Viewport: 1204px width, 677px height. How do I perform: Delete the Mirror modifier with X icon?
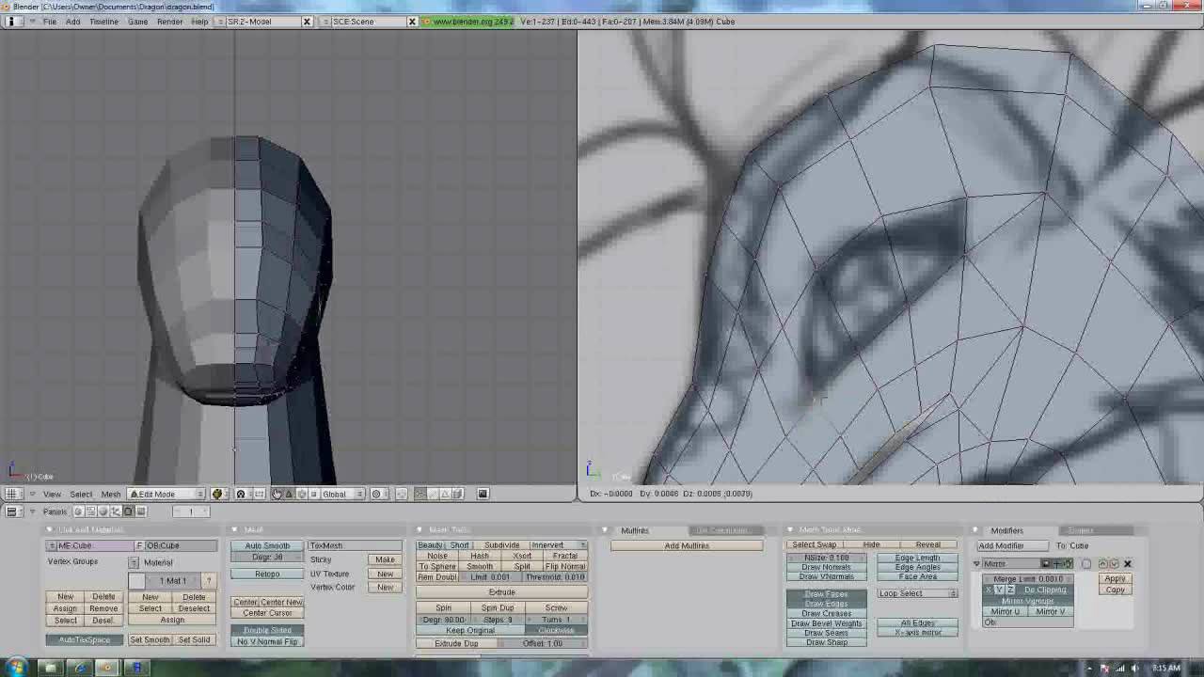1127,564
